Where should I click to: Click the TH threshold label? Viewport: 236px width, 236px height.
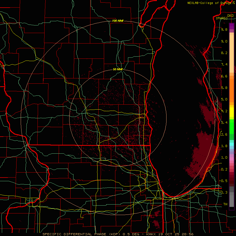point(225,204)
